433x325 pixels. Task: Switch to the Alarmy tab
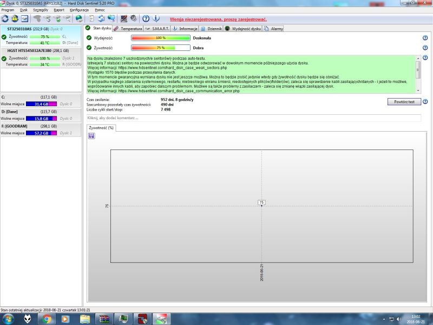point(273,29)
